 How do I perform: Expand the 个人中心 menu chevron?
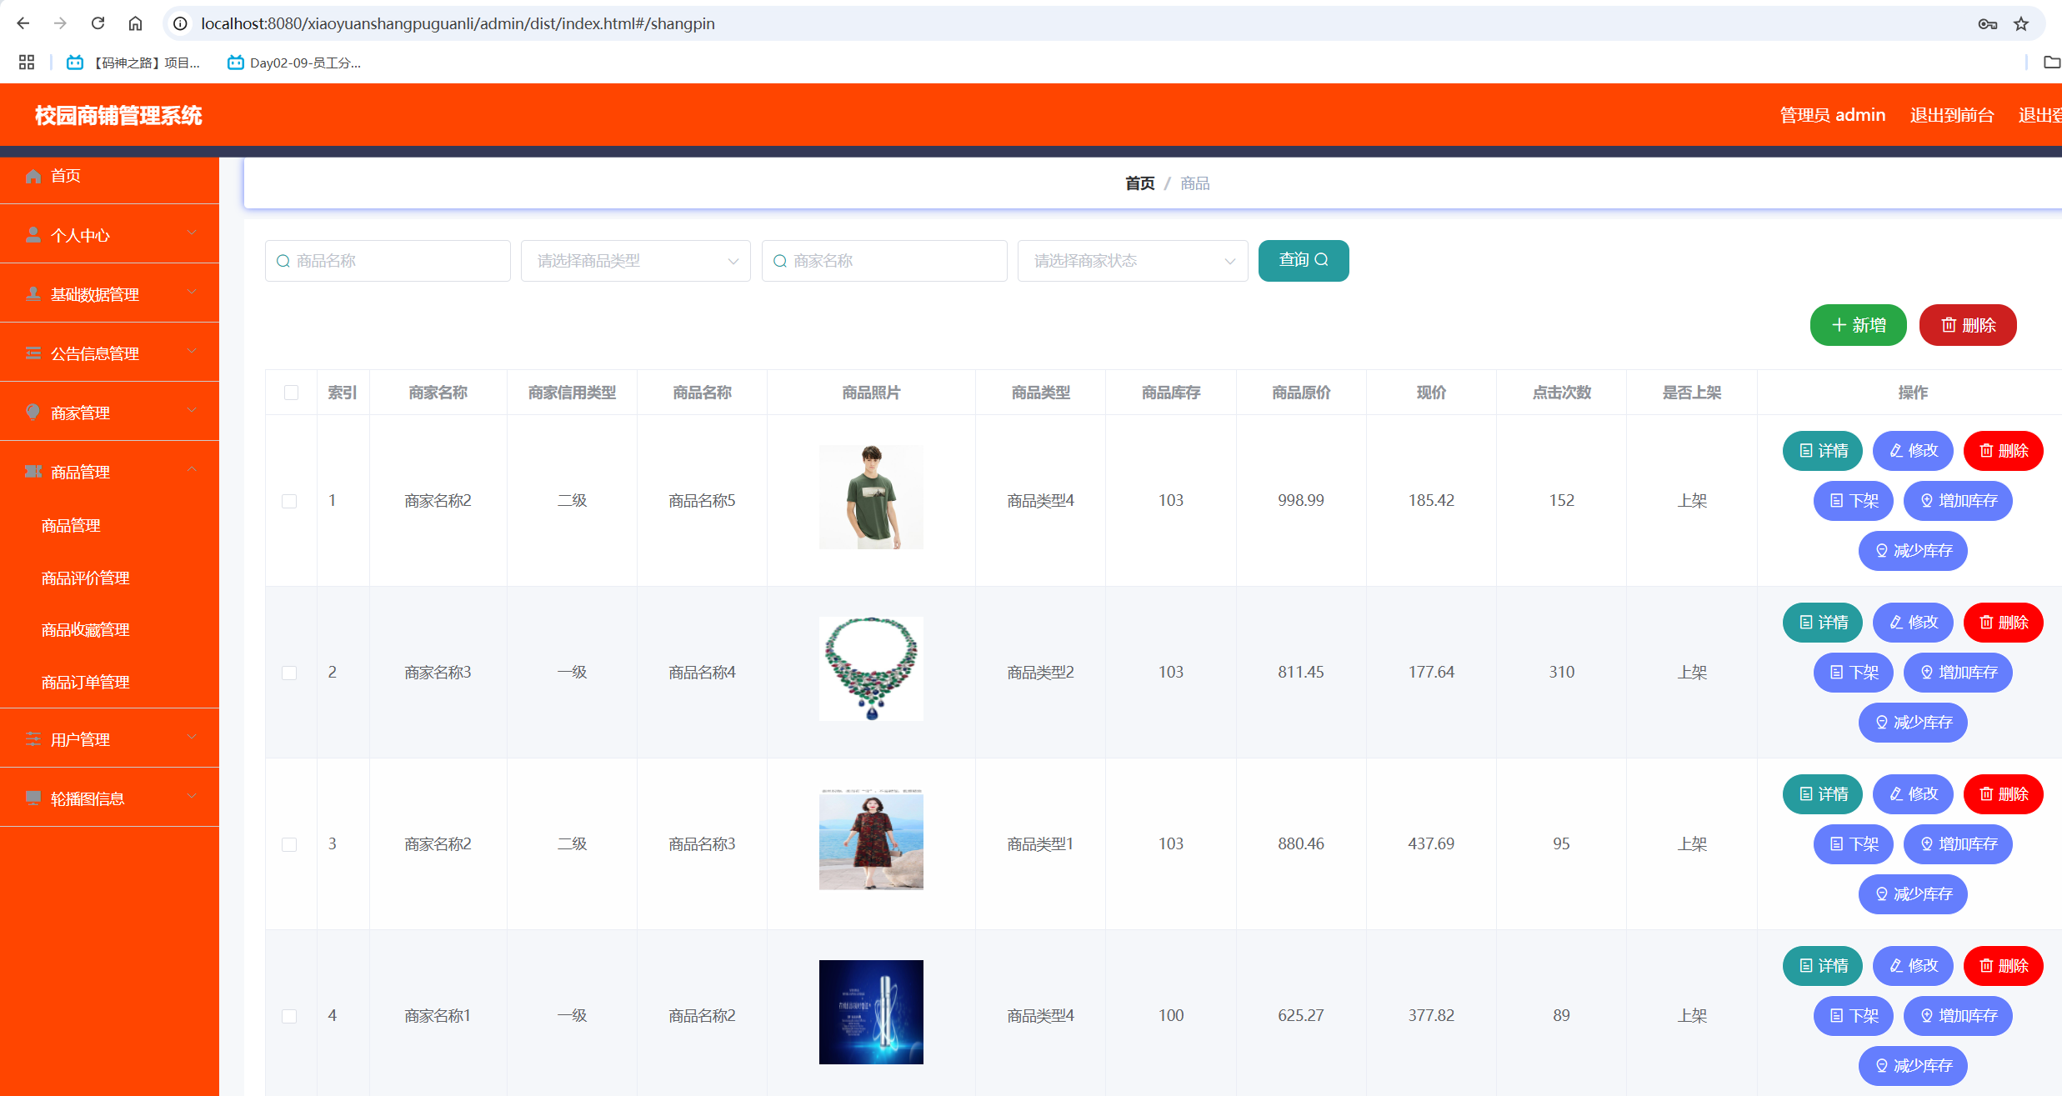(192, 233)
